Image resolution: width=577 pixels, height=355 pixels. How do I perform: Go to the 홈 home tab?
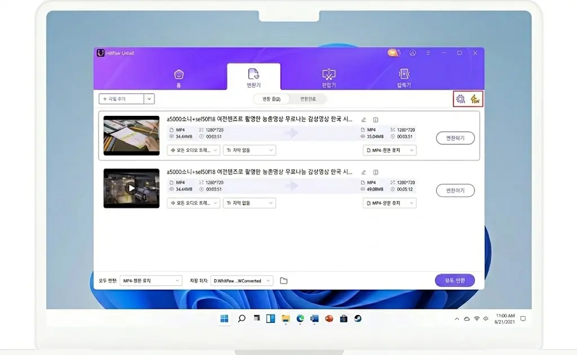pos(179,78)
